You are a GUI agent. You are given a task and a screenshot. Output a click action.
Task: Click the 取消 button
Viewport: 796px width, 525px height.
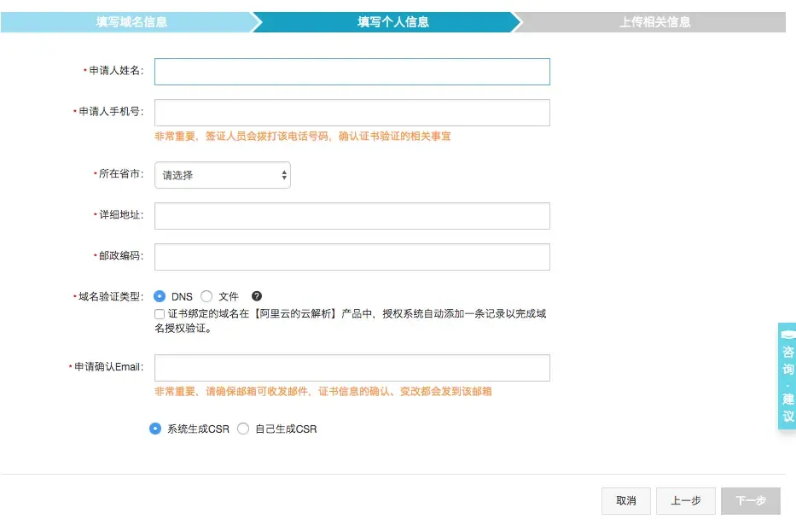(626, 500)
